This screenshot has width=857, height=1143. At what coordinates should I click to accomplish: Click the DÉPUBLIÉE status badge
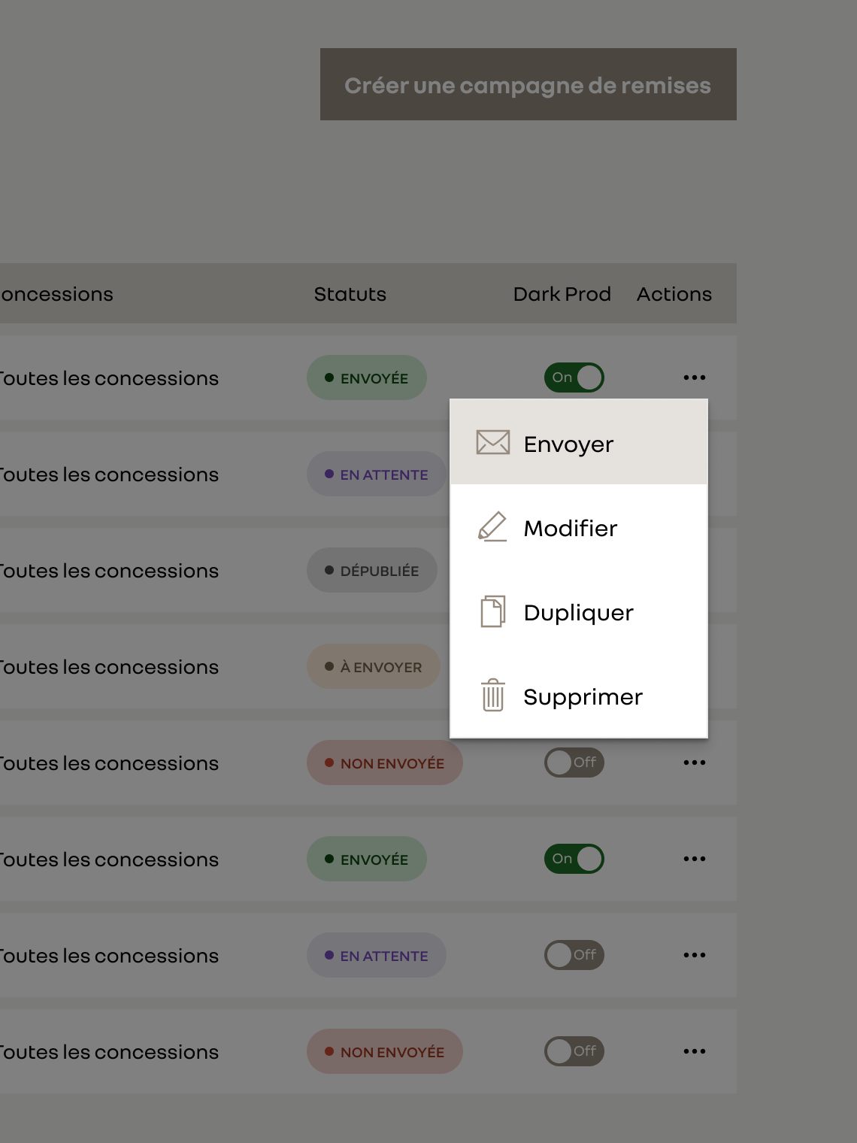point(372,570)
